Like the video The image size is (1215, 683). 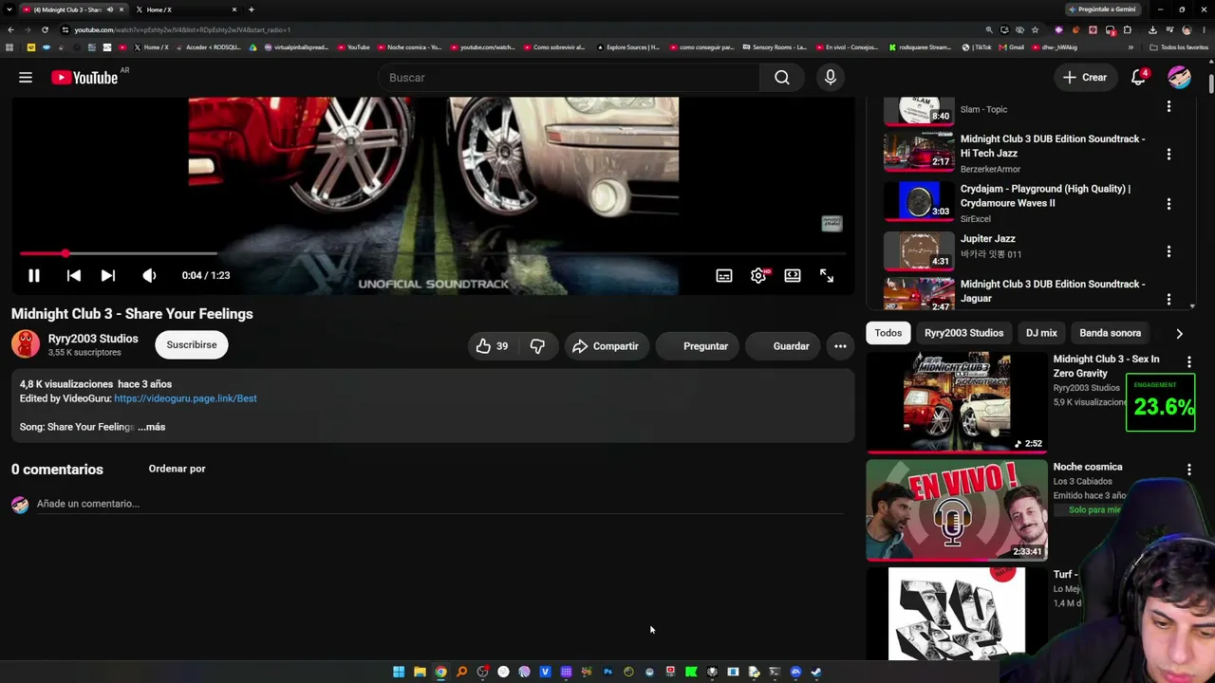tap(492, 346)
